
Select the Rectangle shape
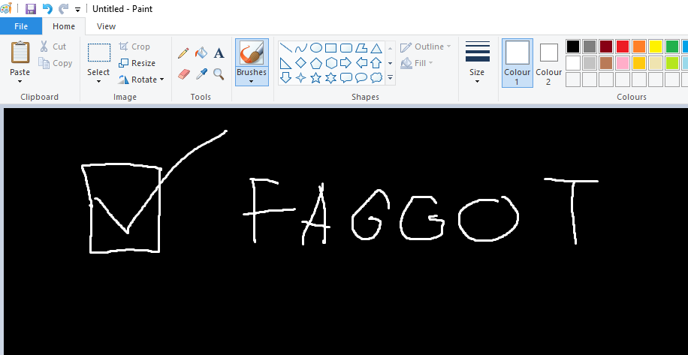pos(330,48)
